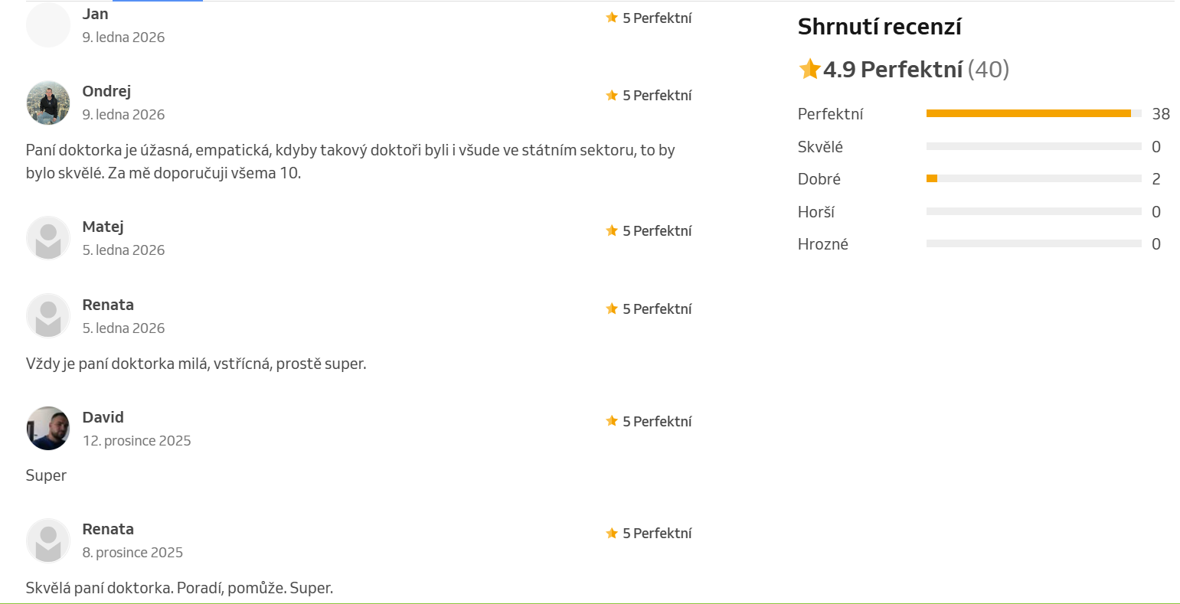
Task: Click the Skvělé rating bar
Action: point(1033,146)
